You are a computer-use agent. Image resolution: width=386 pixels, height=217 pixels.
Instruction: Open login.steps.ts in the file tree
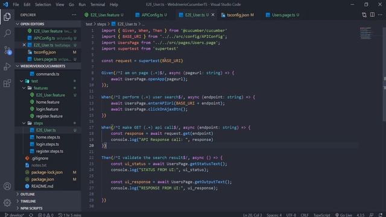(x=47, y=144)
